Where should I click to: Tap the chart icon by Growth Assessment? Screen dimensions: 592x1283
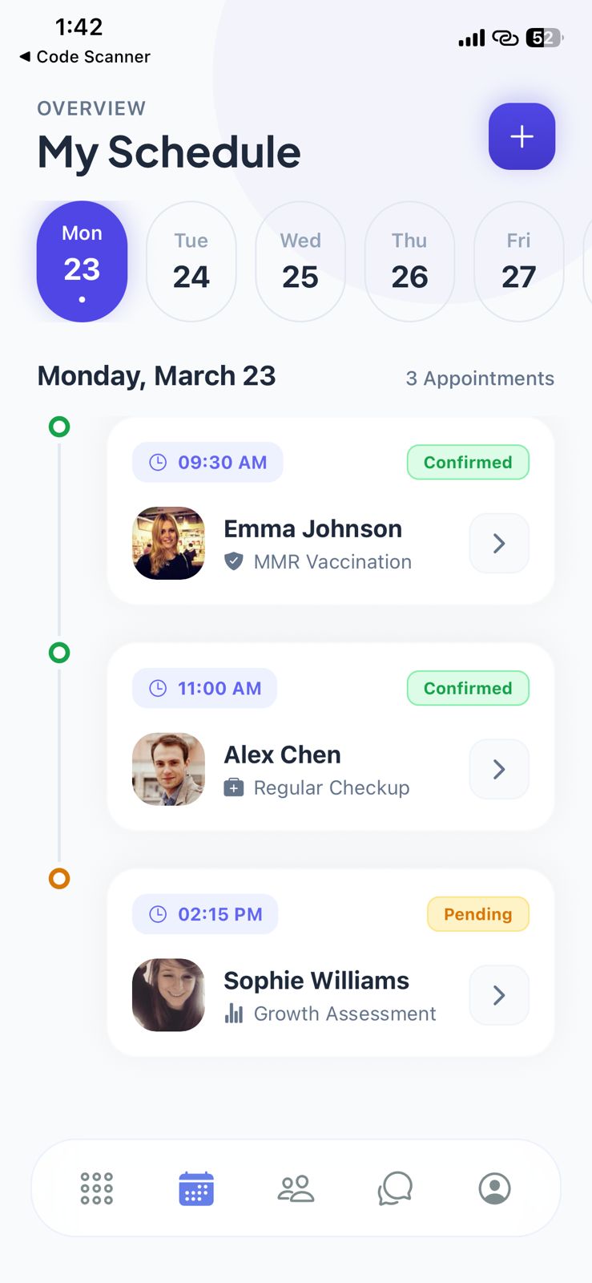[x=234, y=1014]
